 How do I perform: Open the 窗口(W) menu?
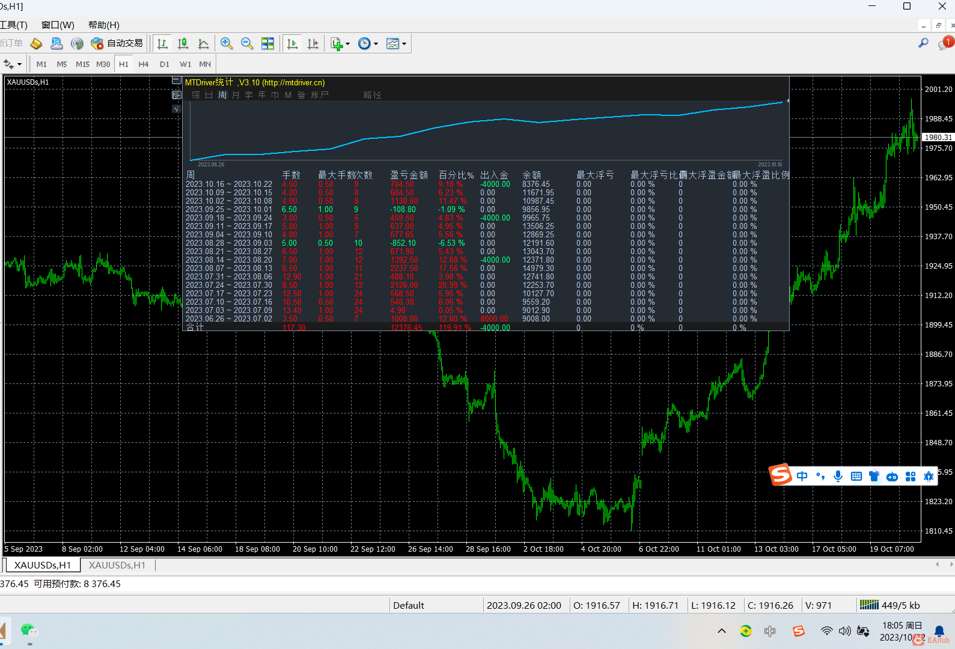click(x=58, y=25)
